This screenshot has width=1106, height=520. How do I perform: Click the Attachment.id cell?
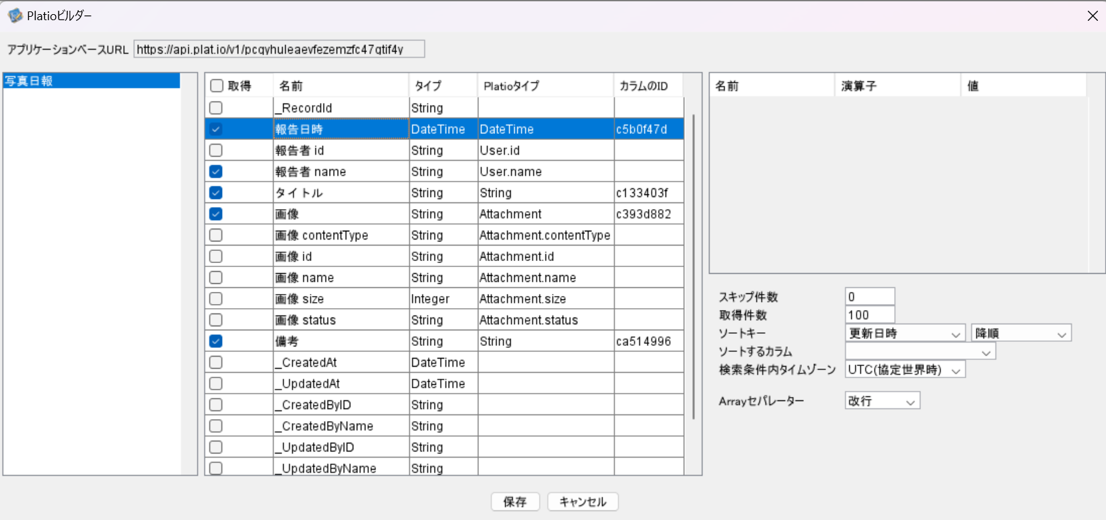coord(546,256)
